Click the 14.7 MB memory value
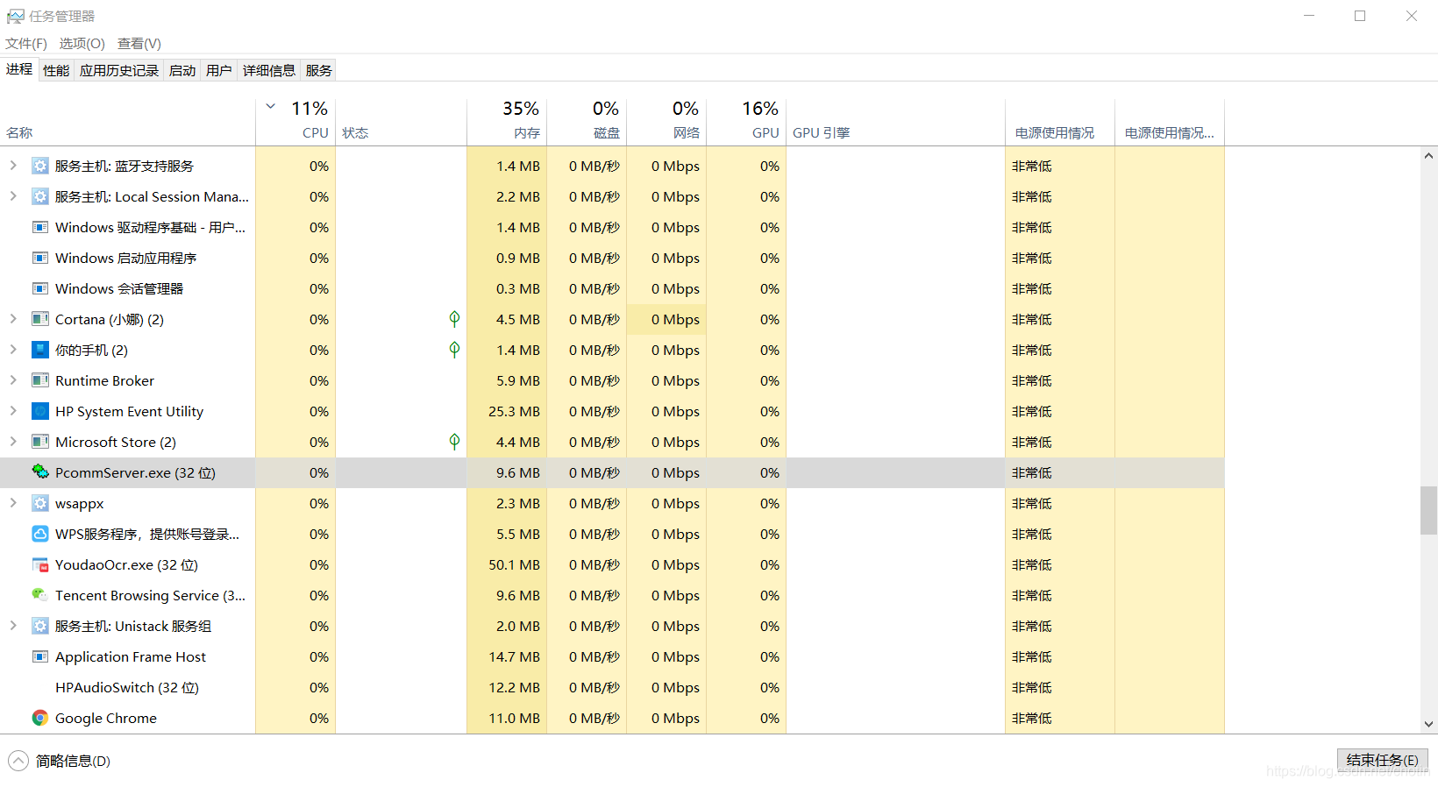Viewport: 1438px width, 787px height. point(514,656)
